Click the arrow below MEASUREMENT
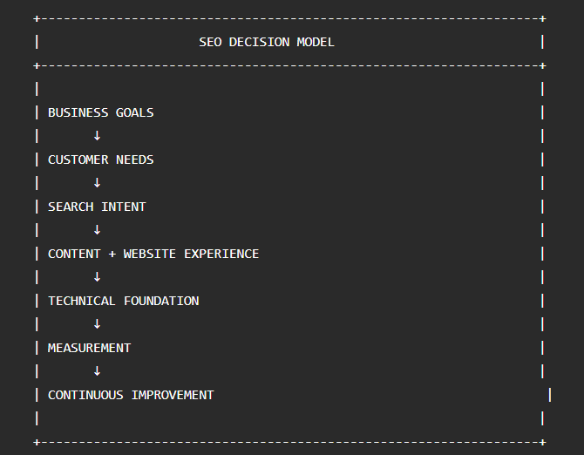This screenshot has width=584, height=455. click(x=97, y=371)
